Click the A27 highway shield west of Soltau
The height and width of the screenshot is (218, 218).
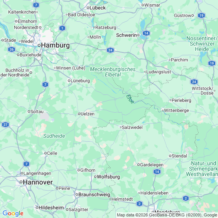pos(5,125)
